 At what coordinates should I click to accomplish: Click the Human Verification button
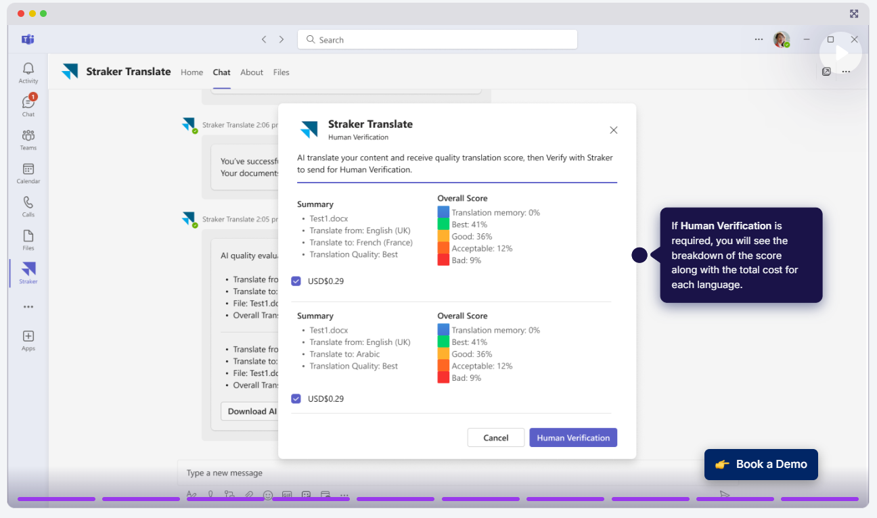573,438
